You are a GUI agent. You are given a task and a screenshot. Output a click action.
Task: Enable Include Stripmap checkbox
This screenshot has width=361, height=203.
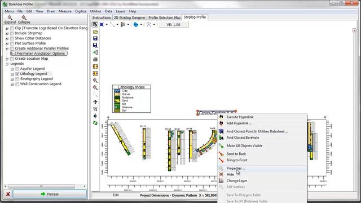(x=12, y=33)
